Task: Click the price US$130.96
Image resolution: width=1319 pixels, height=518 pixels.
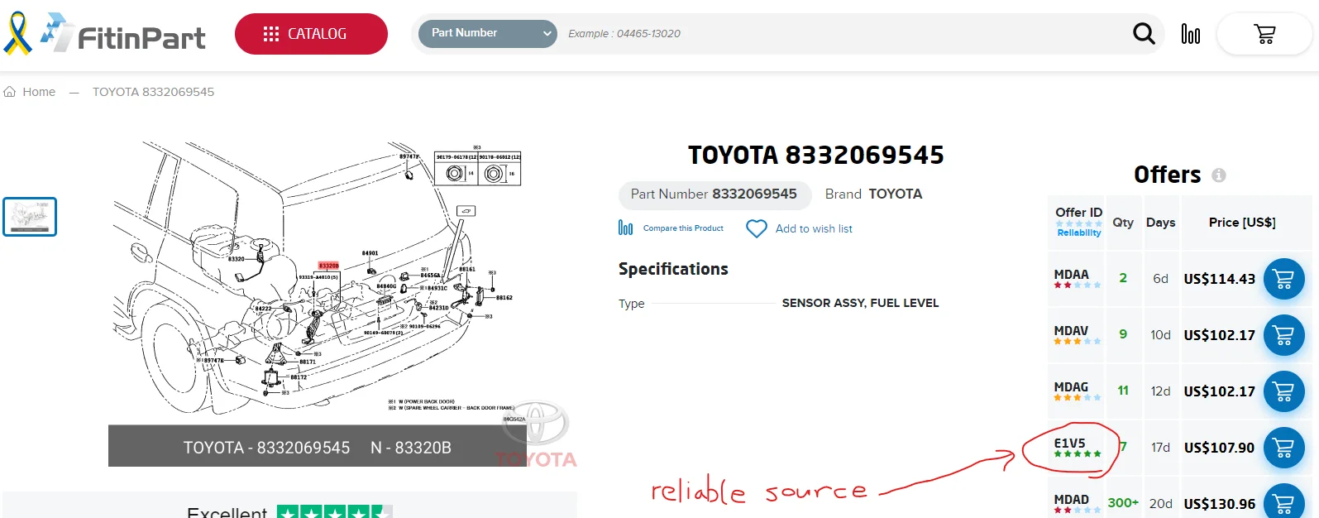Action: pos(1220,504)
